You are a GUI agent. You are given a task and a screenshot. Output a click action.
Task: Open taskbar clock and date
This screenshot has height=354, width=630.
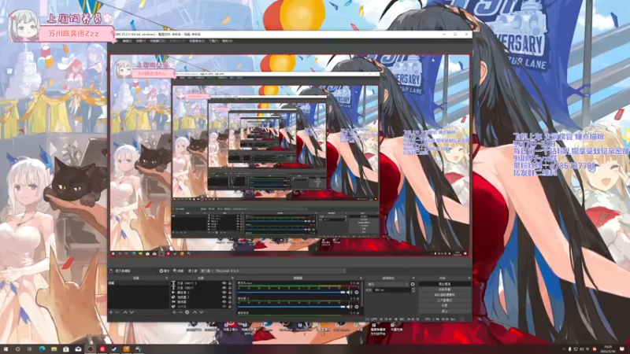click(608, 349)
